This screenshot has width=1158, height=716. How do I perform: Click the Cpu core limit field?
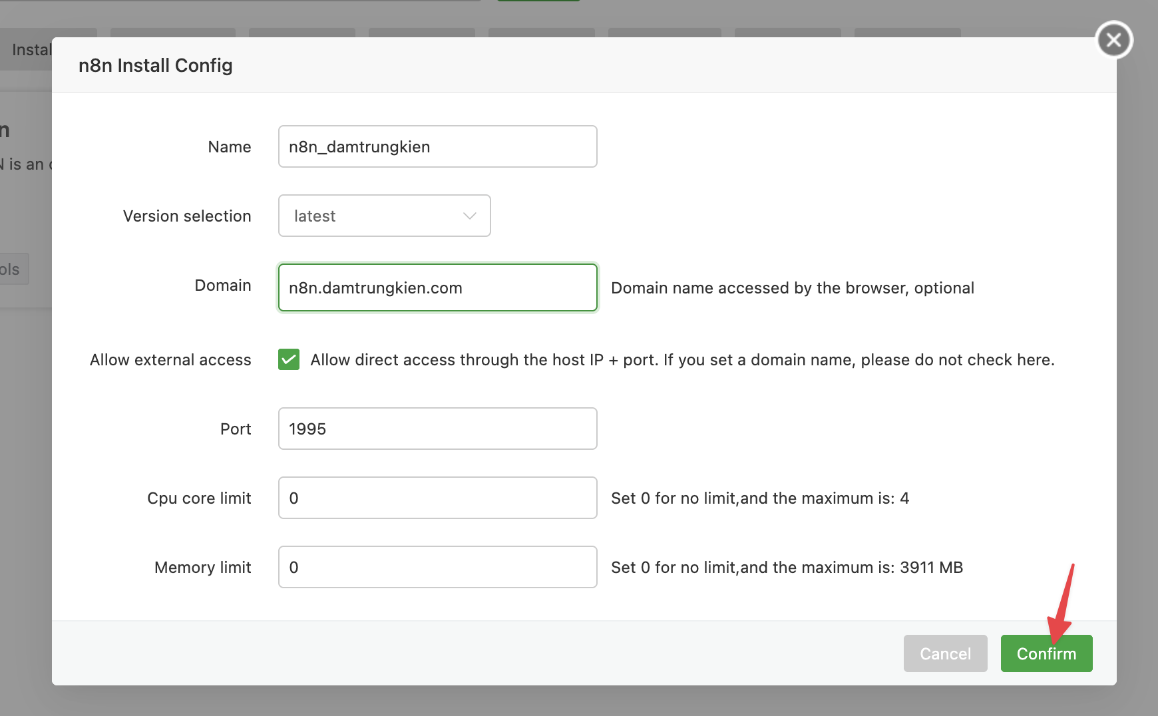[438, 498]
